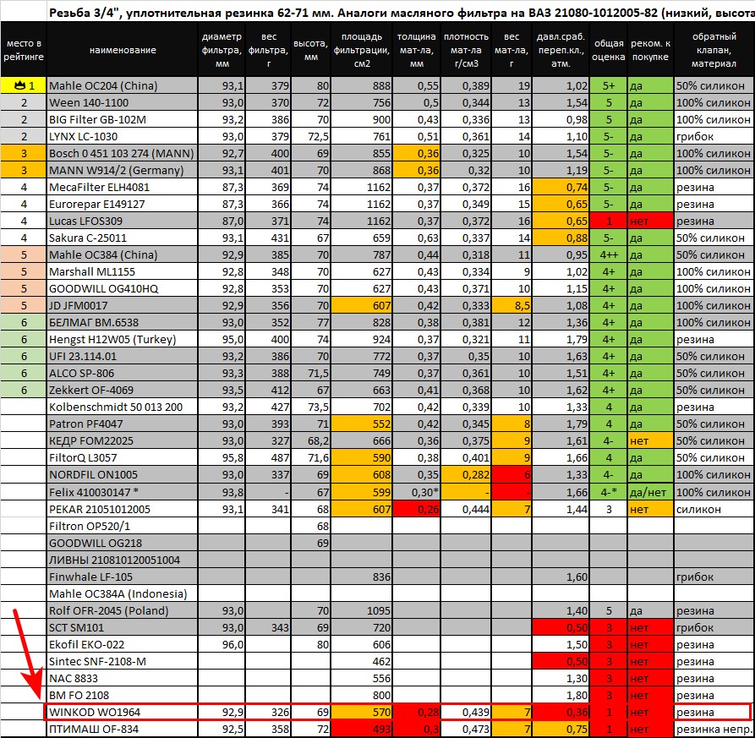Select the 'общая оценка' column header
This screenshot has width=755, height=738.
(608, 50)
